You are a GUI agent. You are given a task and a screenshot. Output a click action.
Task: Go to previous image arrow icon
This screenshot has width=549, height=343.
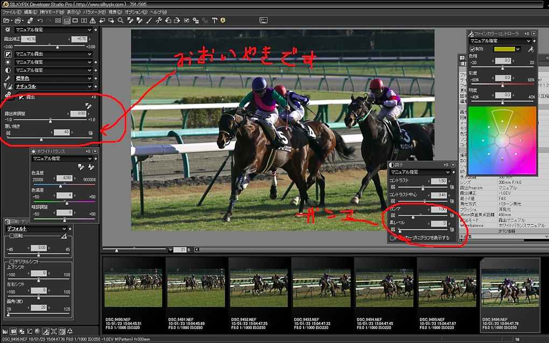[102, 20]
